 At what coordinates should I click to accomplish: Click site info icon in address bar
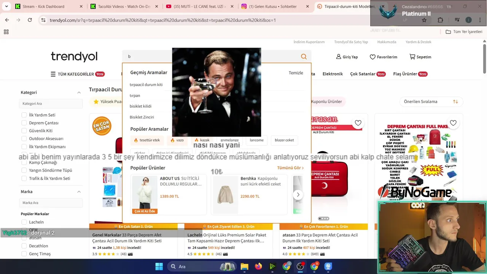tap(43, 20)
